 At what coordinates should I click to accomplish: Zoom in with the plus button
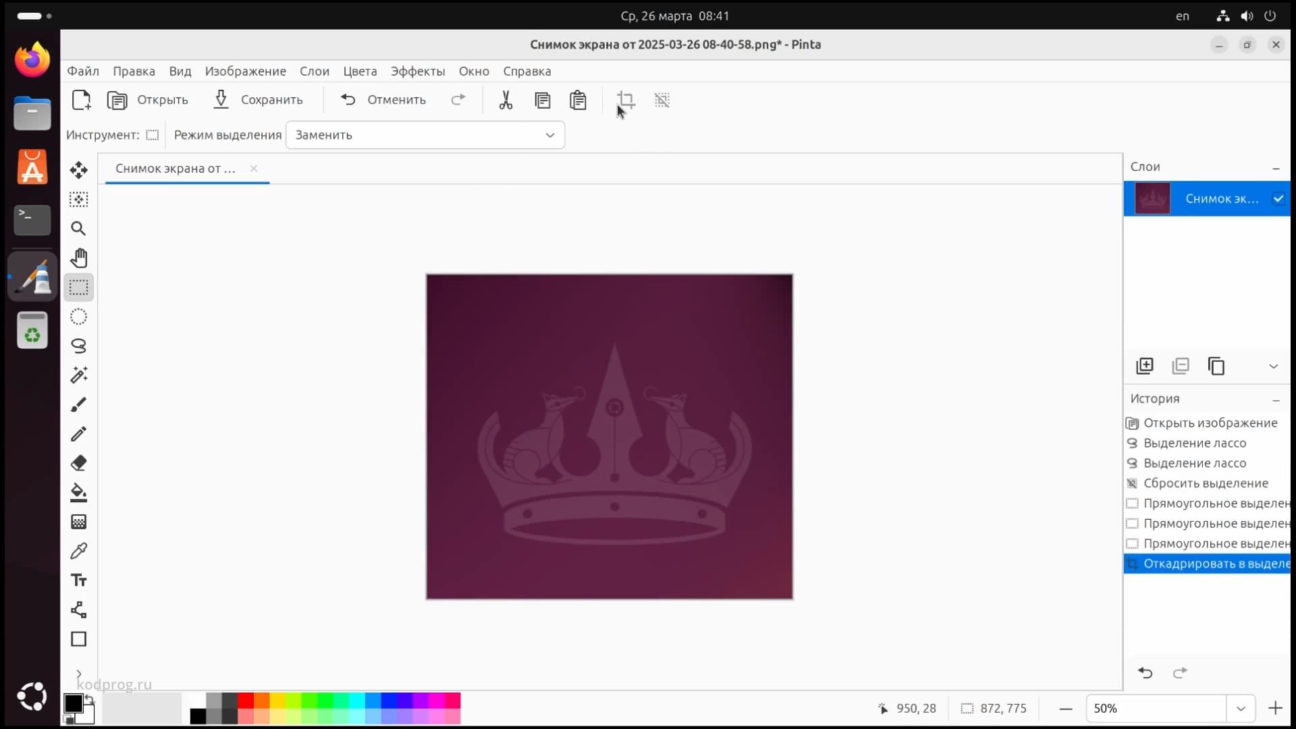point(1275,709)
